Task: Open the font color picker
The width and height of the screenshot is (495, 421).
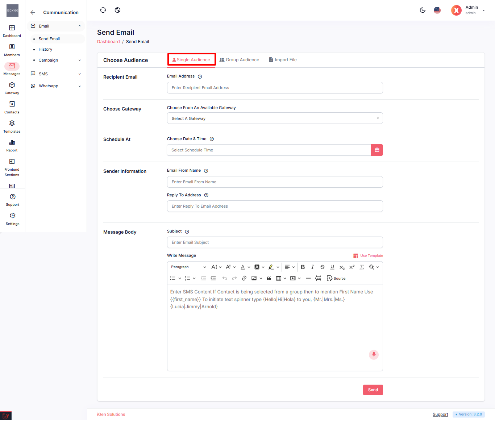Action: (245, 267)
